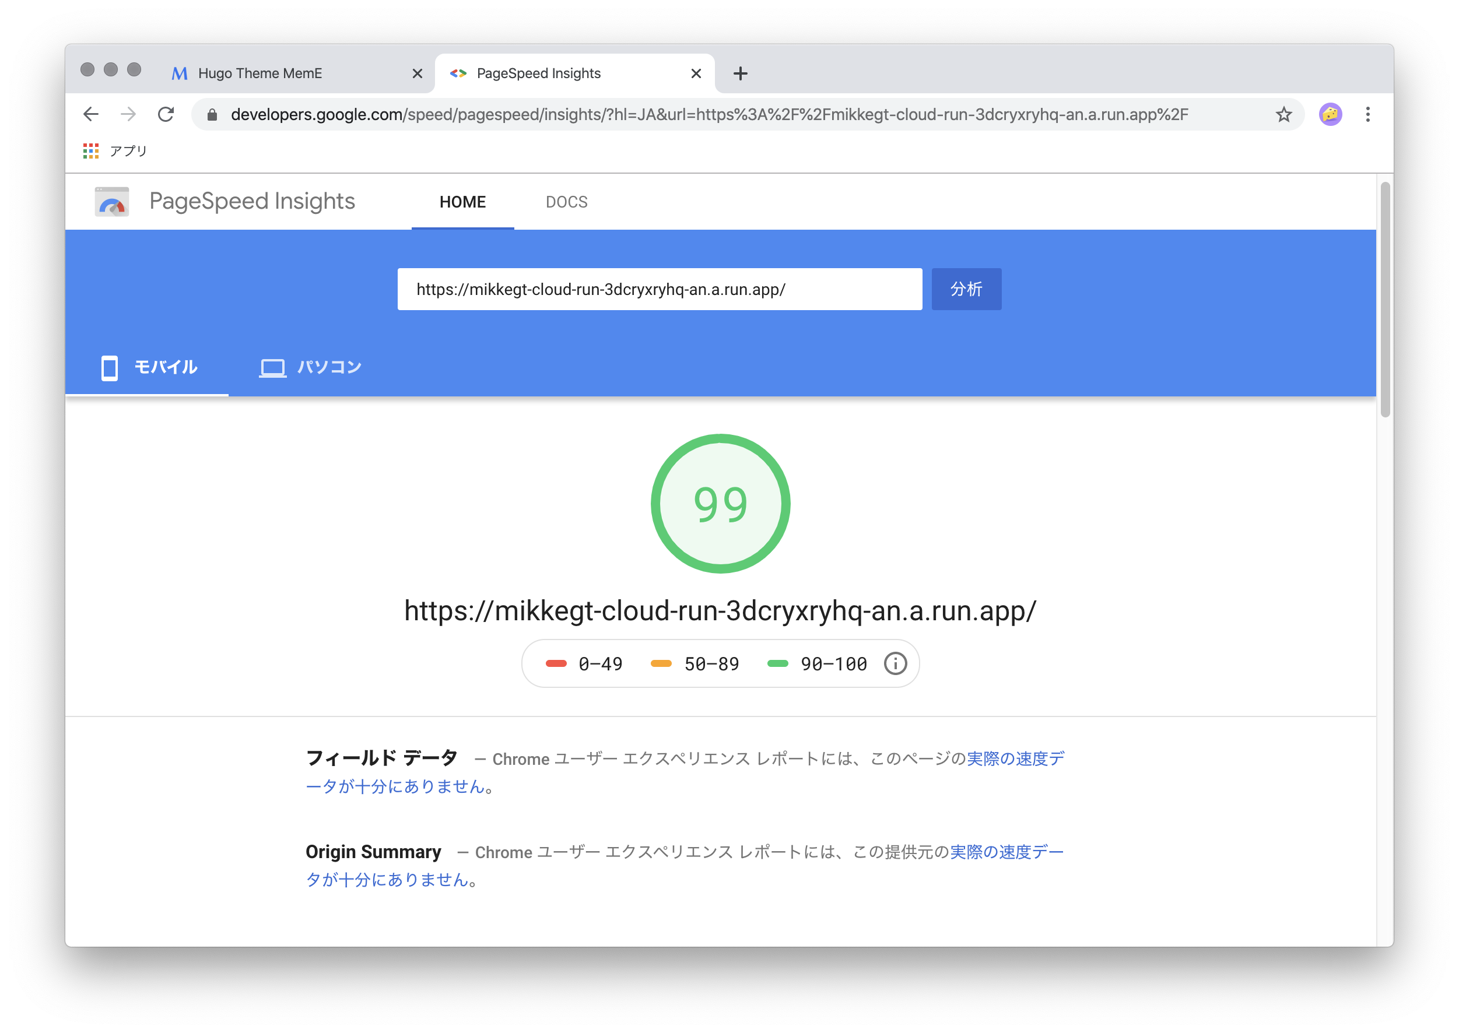Open the HOME navigation tab
The width and height of the screenshot is (1459, 1033).
(462, 202)
